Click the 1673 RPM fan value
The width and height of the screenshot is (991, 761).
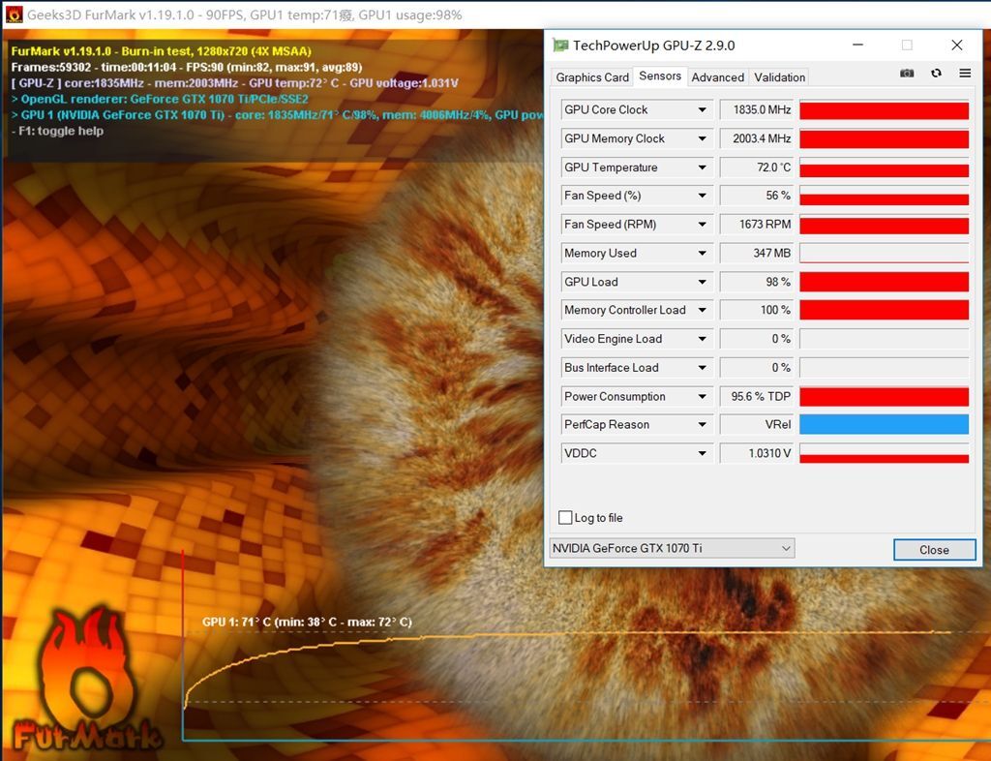point(756,225)
